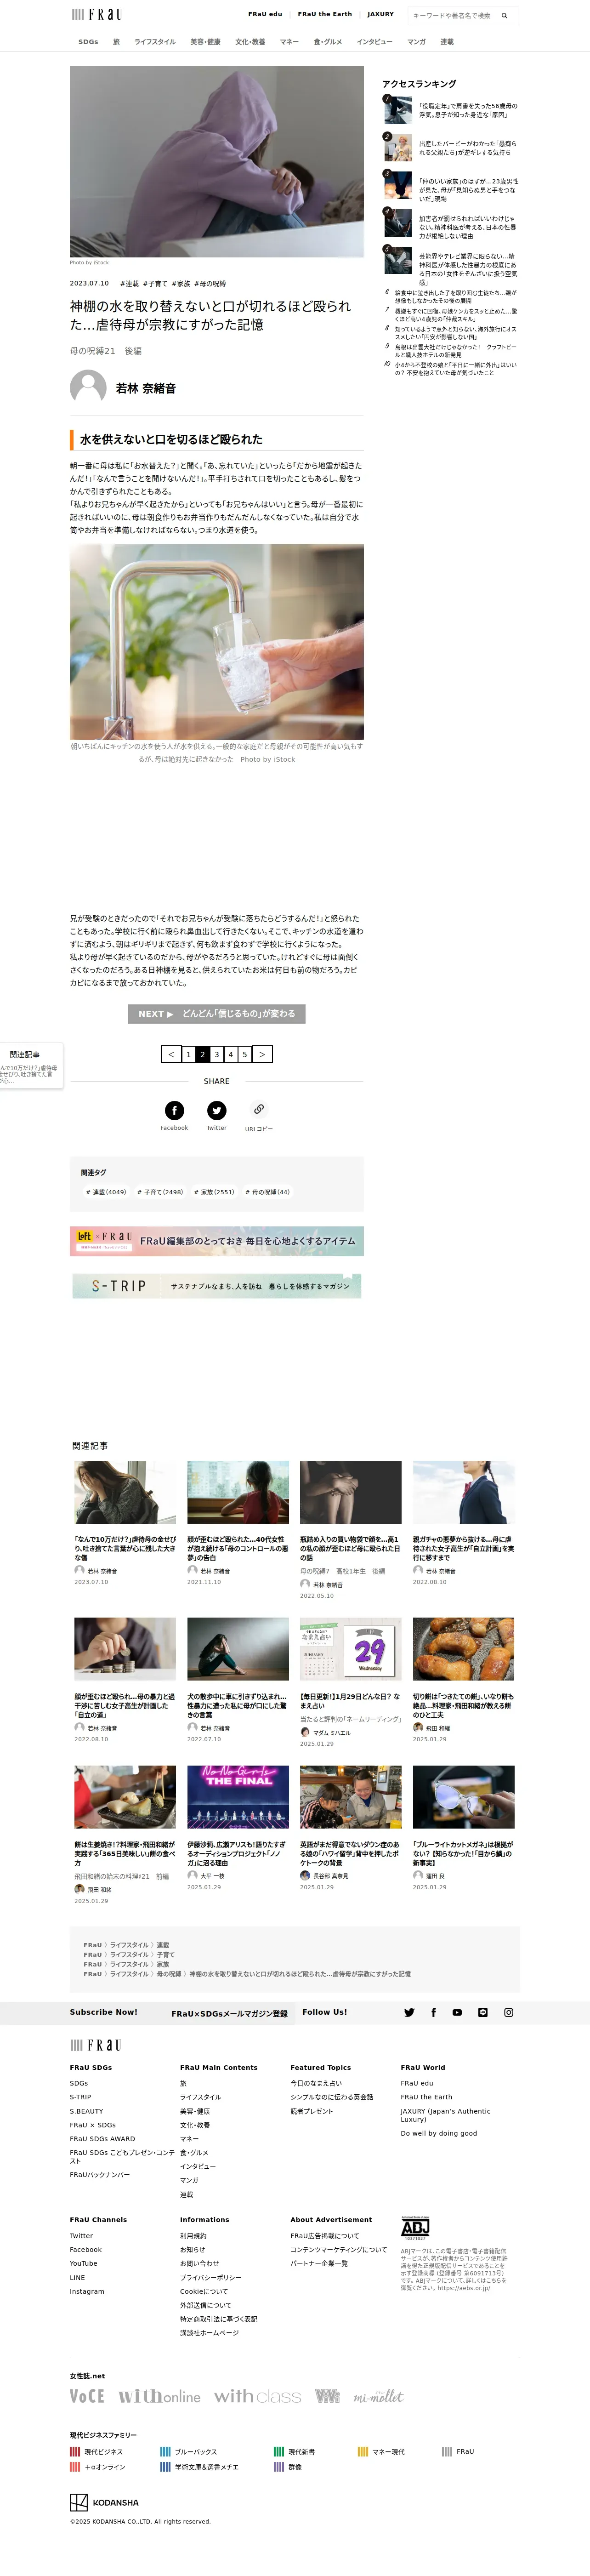Open footer Facebook follow icon

[433, 2013]
